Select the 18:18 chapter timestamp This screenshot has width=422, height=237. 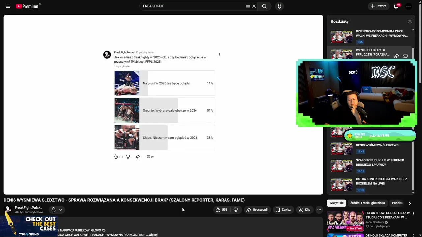coord(360,171)
